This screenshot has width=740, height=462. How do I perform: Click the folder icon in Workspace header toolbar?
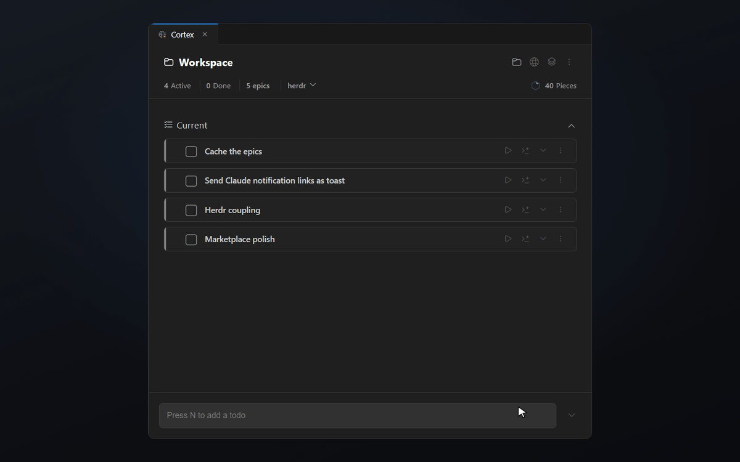[517, 62]
